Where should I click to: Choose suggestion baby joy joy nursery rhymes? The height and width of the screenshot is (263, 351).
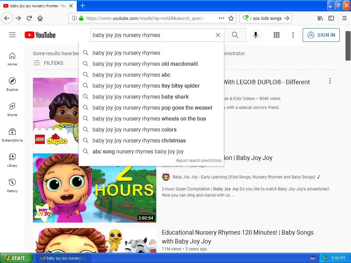151,53
